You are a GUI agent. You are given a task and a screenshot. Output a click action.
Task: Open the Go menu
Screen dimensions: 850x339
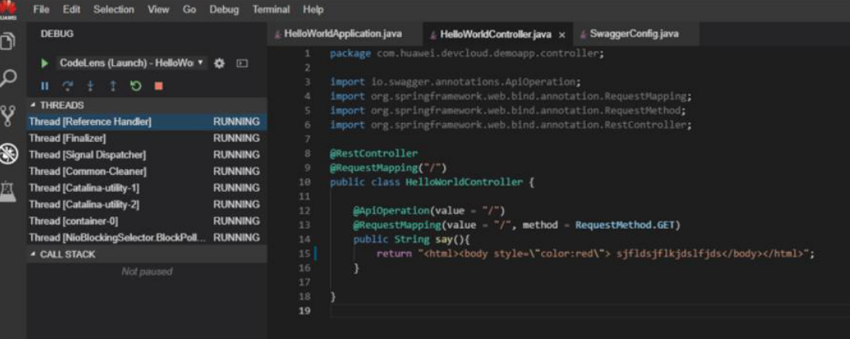click(x=189, y=10)
